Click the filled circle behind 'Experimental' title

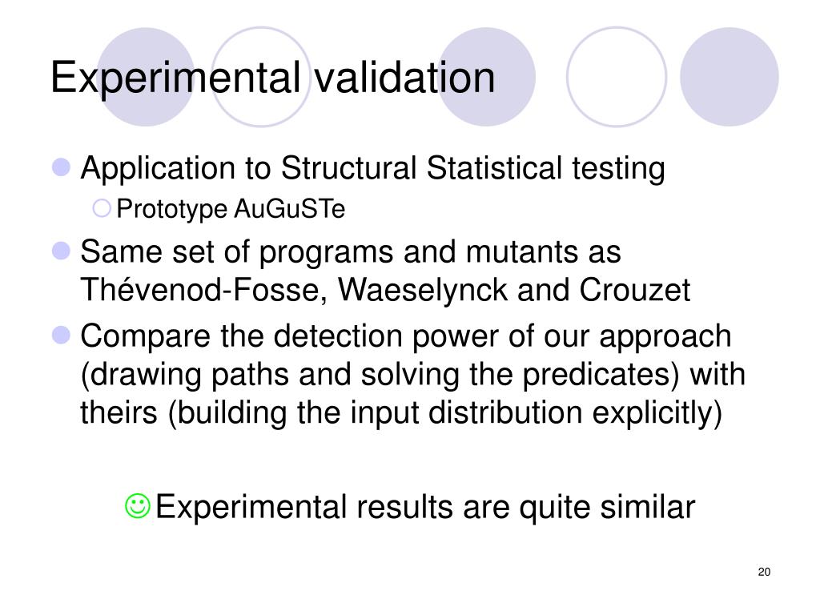pyautogui.click(x=146, y=77)
